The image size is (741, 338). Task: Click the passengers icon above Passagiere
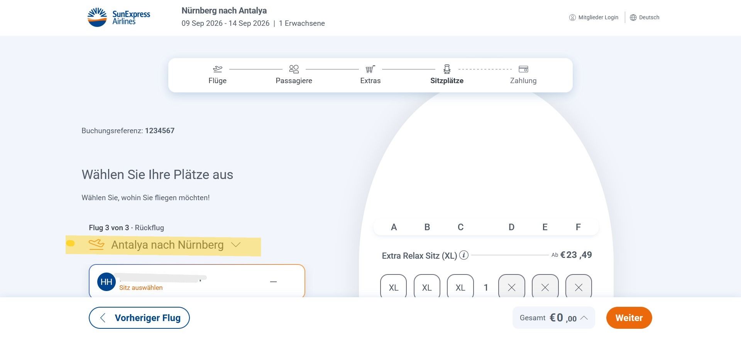[294, 69]
